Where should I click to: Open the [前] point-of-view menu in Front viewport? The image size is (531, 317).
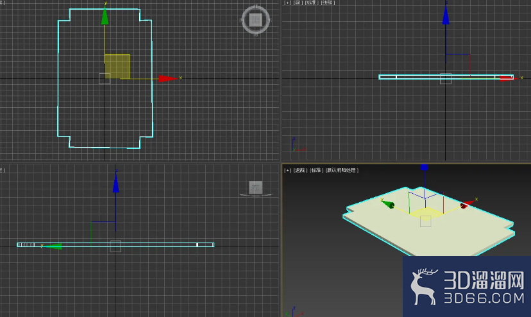pyautogui.click(x=298, y=3)
